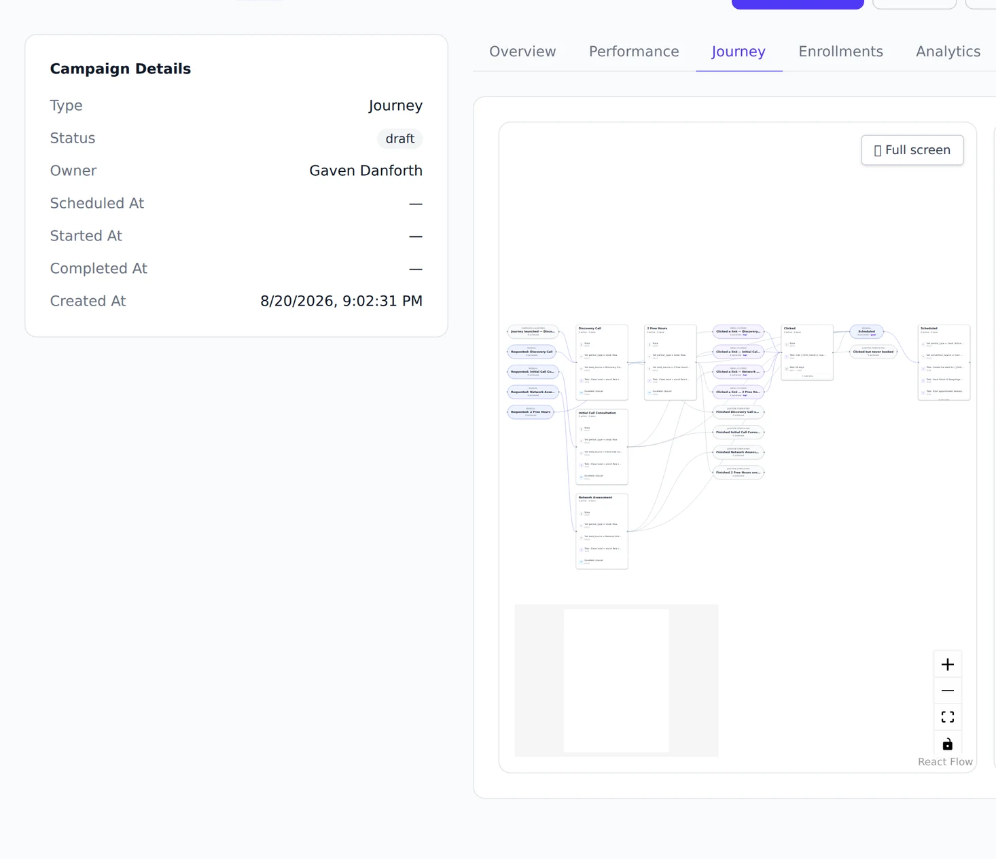
Task: Select the Finished Discovery Call node
Action: 739,412
